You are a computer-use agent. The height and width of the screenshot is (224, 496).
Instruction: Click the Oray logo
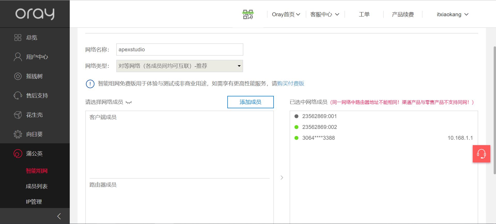(35, 14)
